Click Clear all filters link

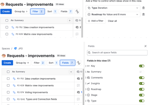click(112, 21)
